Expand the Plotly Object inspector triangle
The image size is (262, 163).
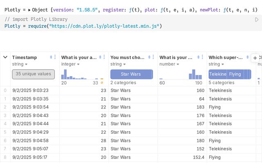29,10
